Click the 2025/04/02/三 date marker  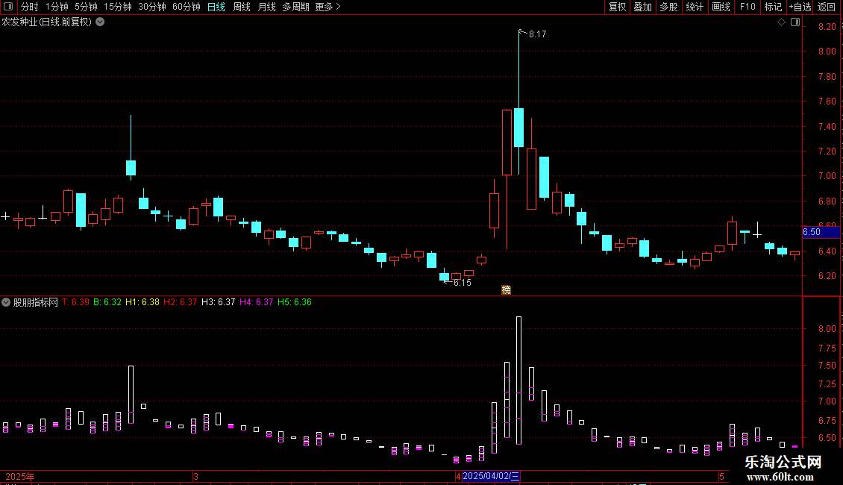[x=491, y=476]
